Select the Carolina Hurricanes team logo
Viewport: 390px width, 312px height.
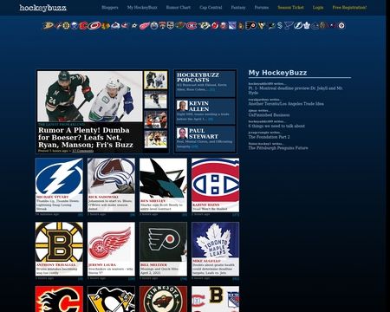tap(94, 26)
